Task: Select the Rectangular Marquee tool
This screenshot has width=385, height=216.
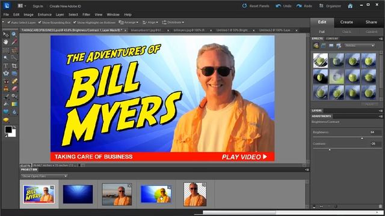Action: coord(5,50)
